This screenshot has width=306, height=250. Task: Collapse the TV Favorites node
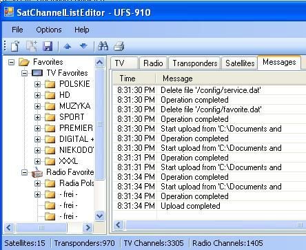[24, 73]
